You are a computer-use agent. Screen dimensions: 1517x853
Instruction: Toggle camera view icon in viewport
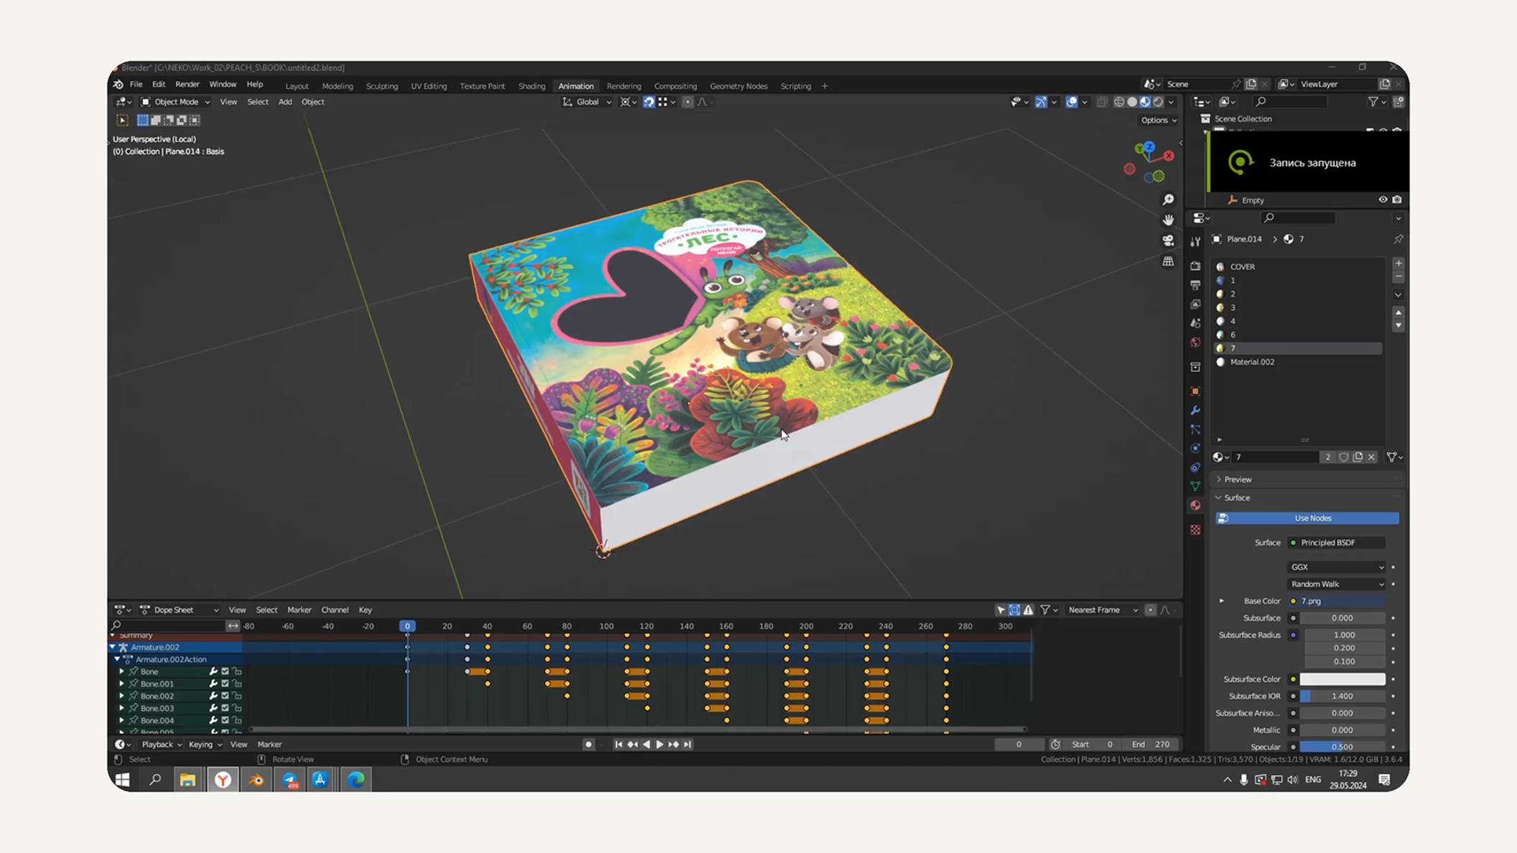point(1169,241)
